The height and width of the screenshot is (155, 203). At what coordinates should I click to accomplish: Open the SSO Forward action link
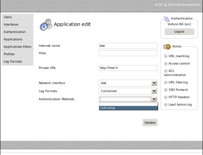tap(178, 90)
